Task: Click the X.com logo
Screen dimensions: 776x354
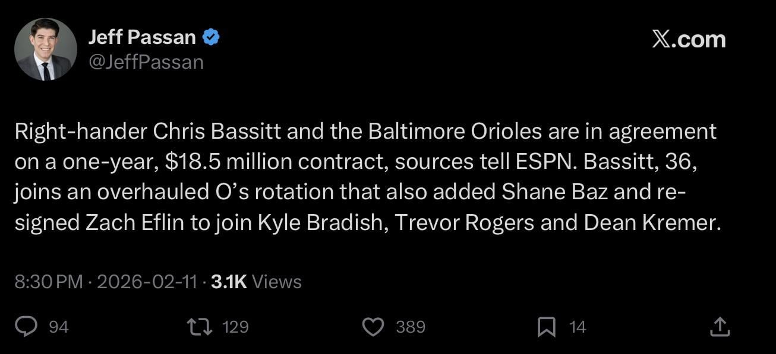Action: (689, 39)
